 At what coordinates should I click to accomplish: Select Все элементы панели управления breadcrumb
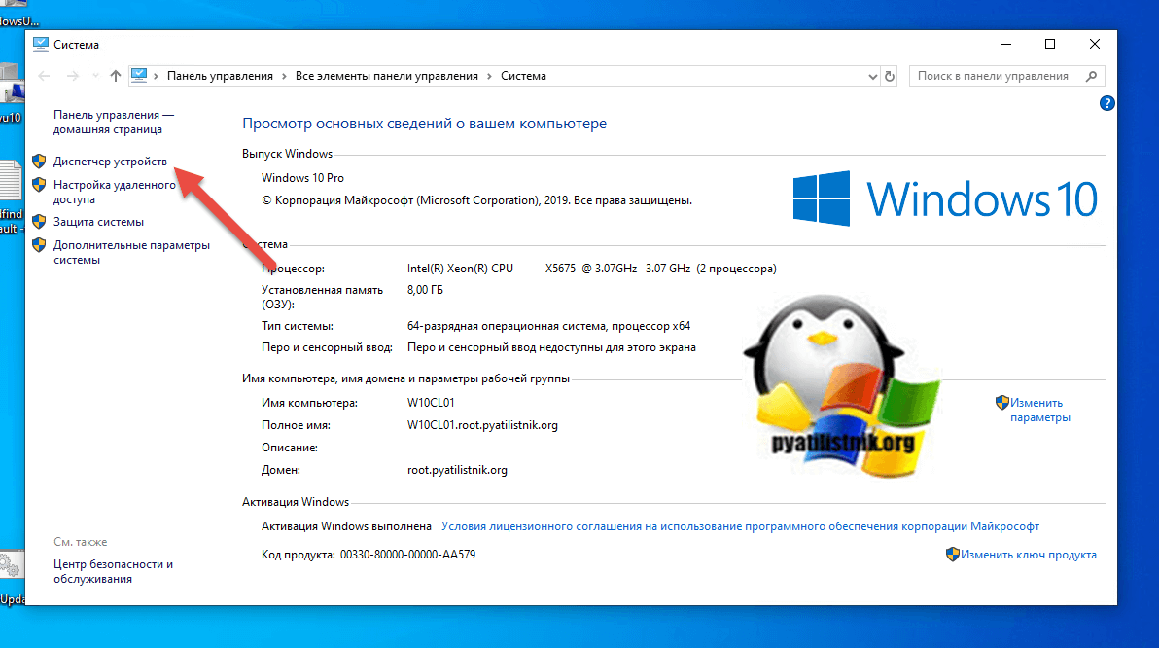[x=387, y=76]
